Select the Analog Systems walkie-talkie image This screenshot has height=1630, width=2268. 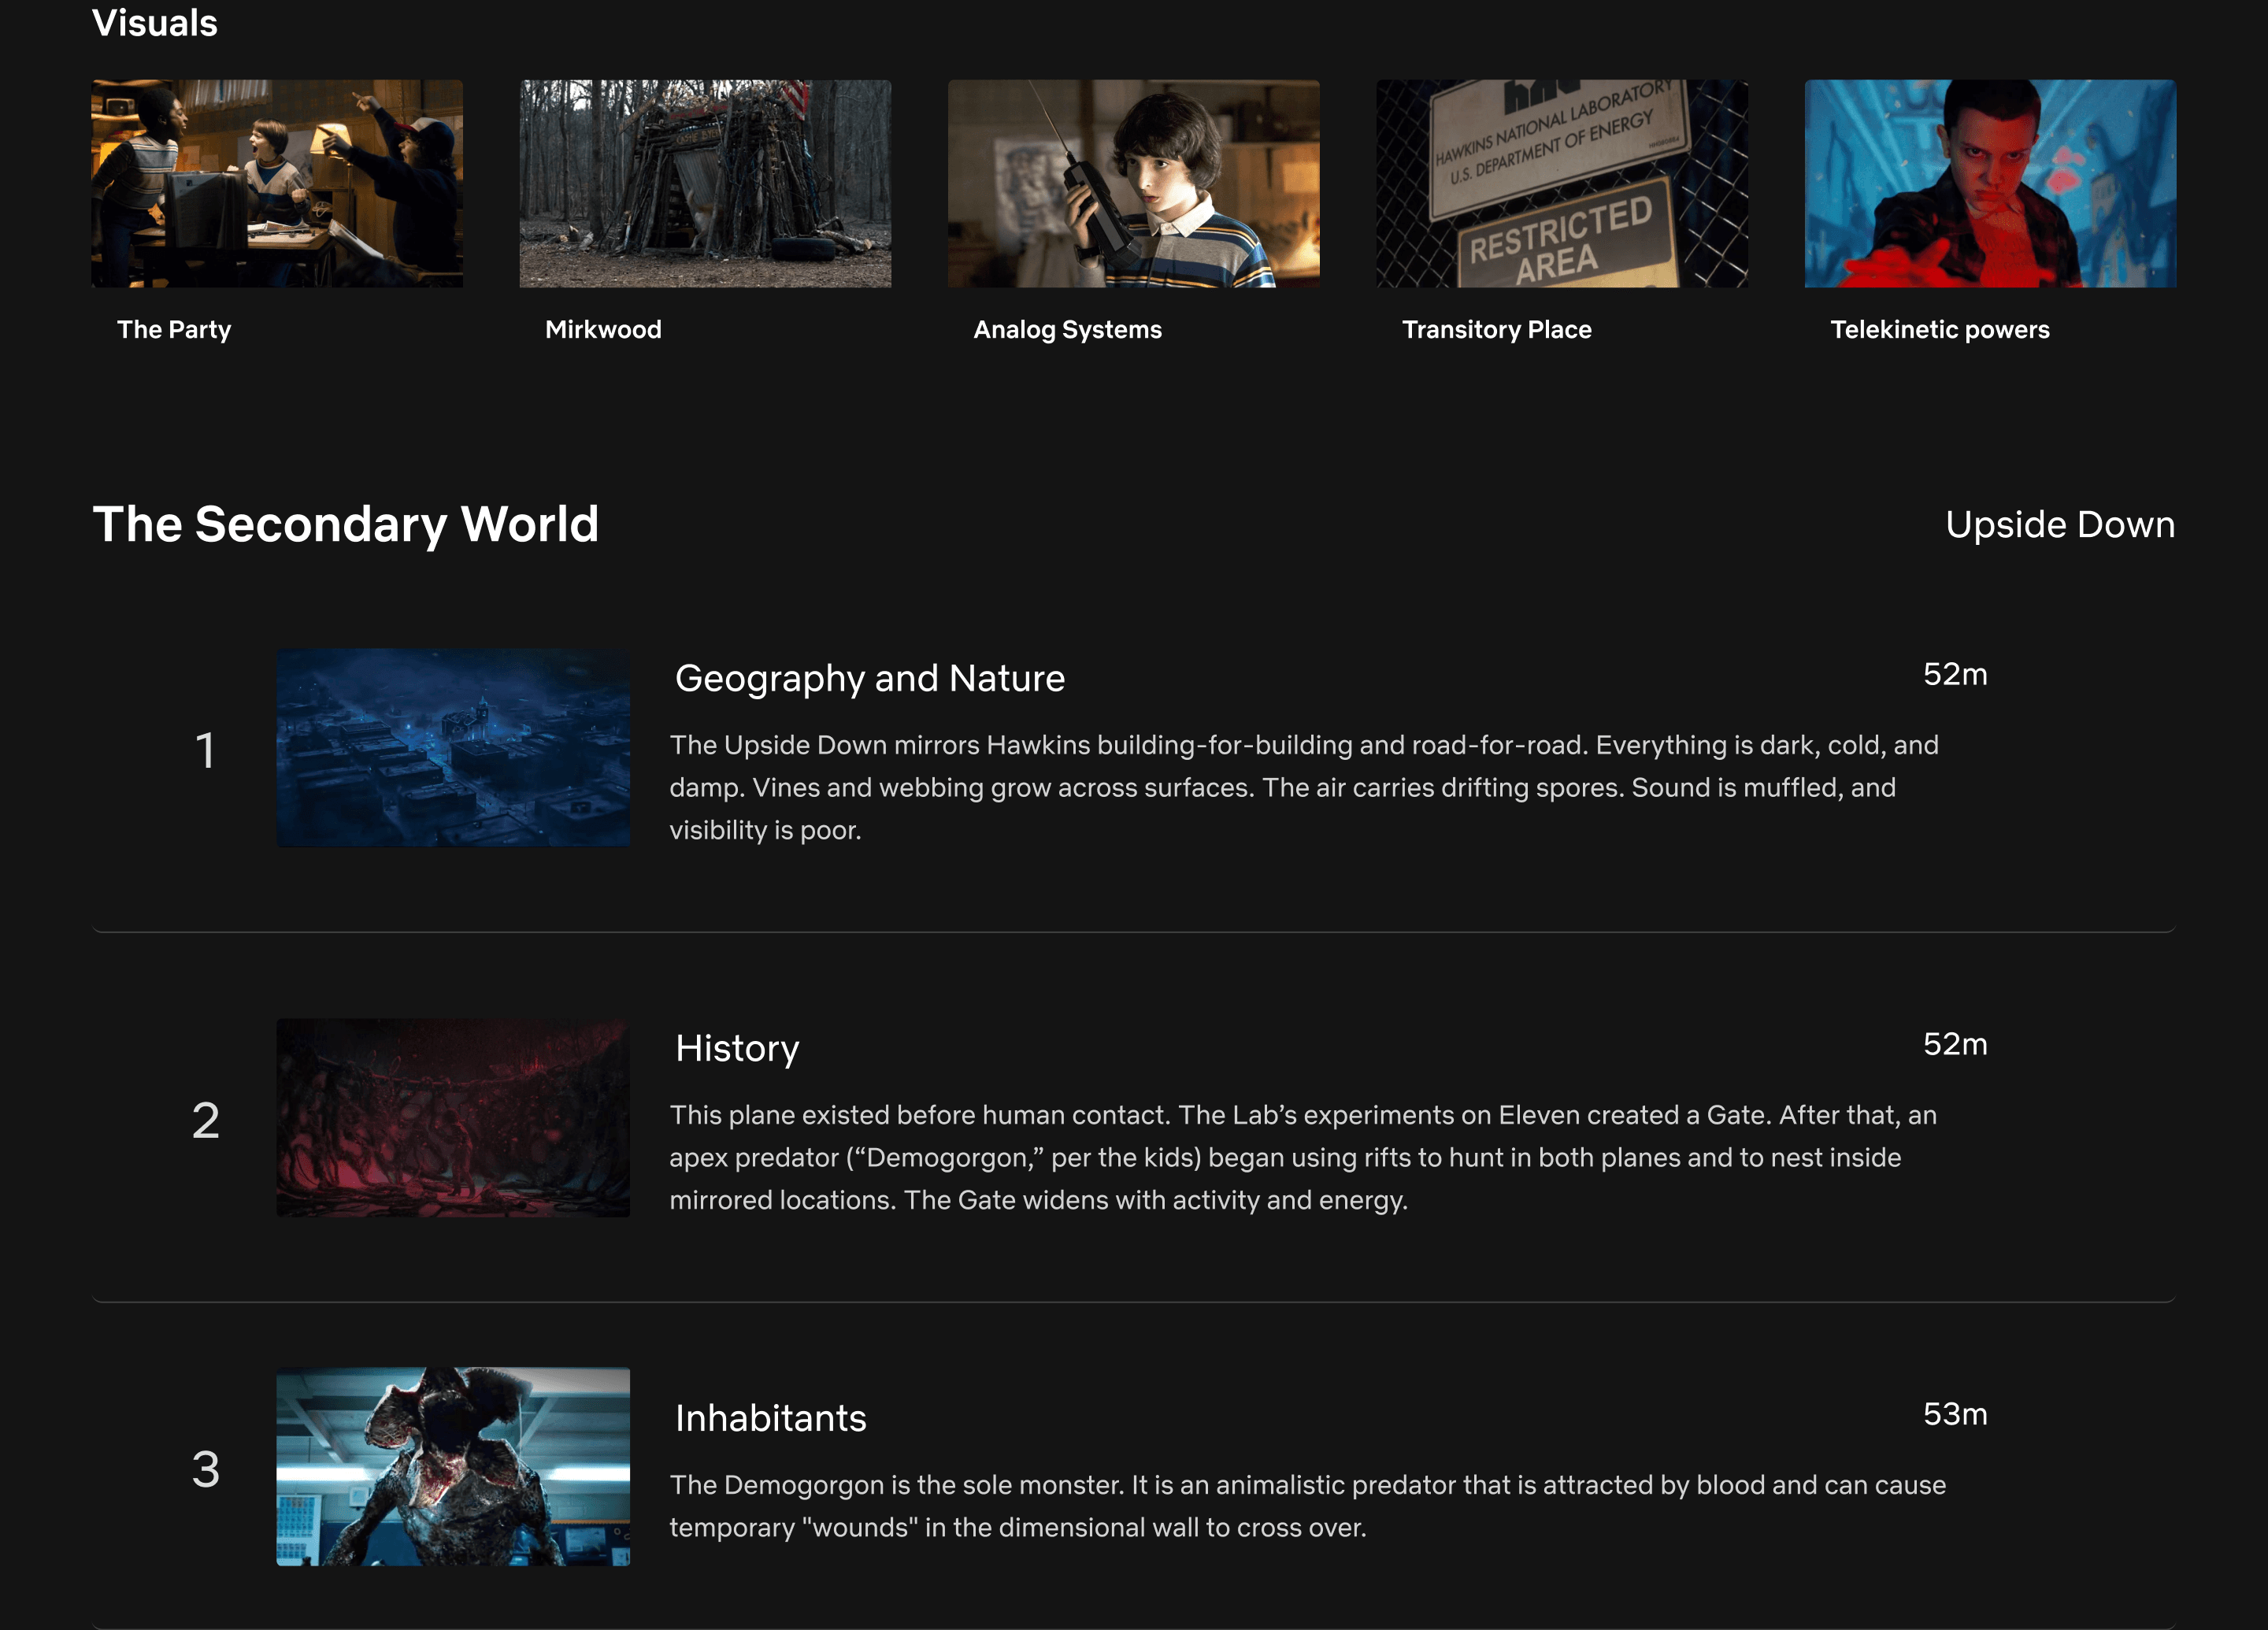1133,184
